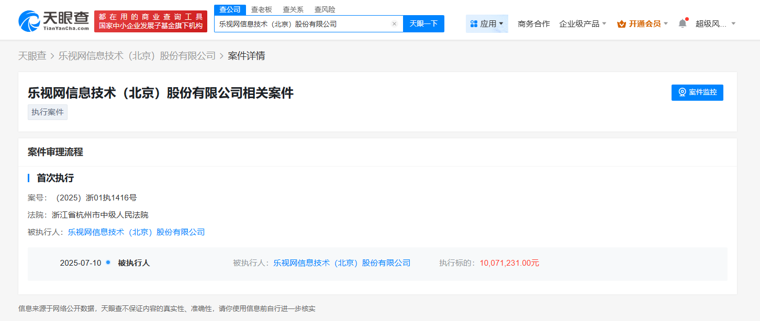Go to 天眼查 breadcrumb home
This screenshot has height=321, width=760.
(32, 56)
